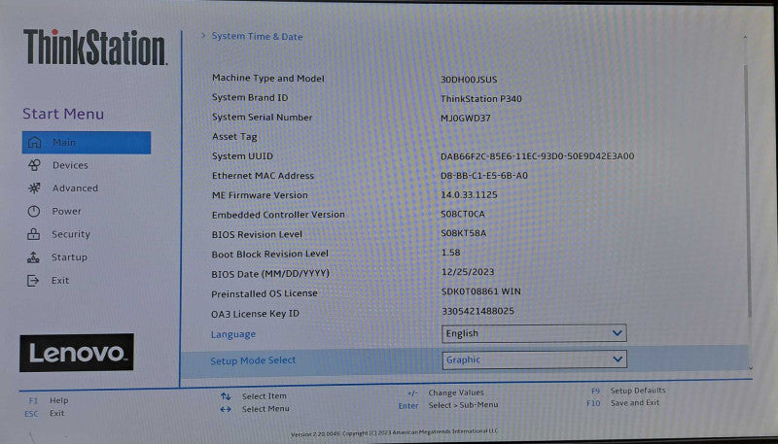Image resolution: width=778 pixels, height=444 pixels.
Task: Click the Exit door icon
Action: point(33,281)
